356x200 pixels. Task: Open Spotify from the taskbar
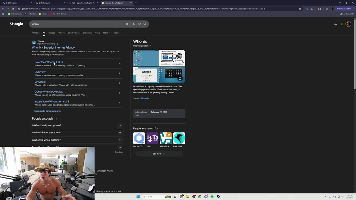point(212,197)
